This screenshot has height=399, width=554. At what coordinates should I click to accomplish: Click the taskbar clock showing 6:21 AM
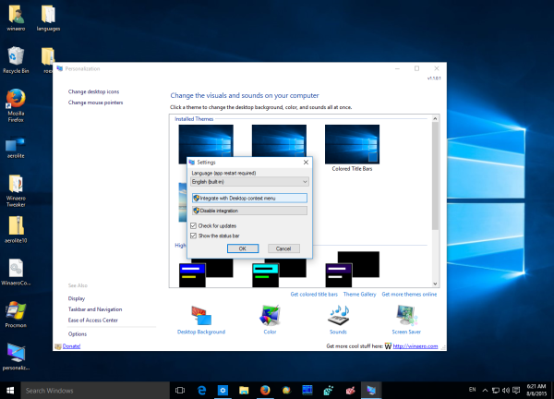[x=536, y=390]
